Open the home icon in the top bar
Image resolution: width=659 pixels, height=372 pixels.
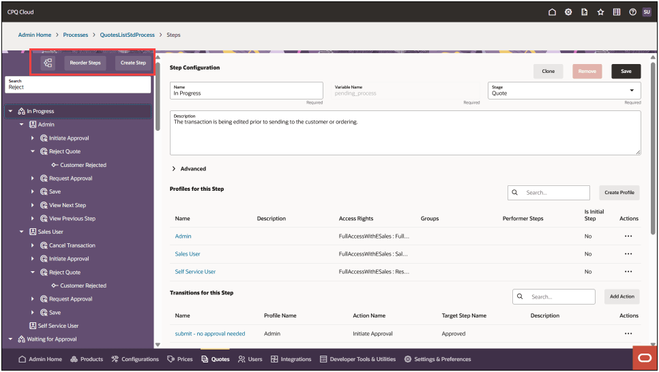click(553, 12)
